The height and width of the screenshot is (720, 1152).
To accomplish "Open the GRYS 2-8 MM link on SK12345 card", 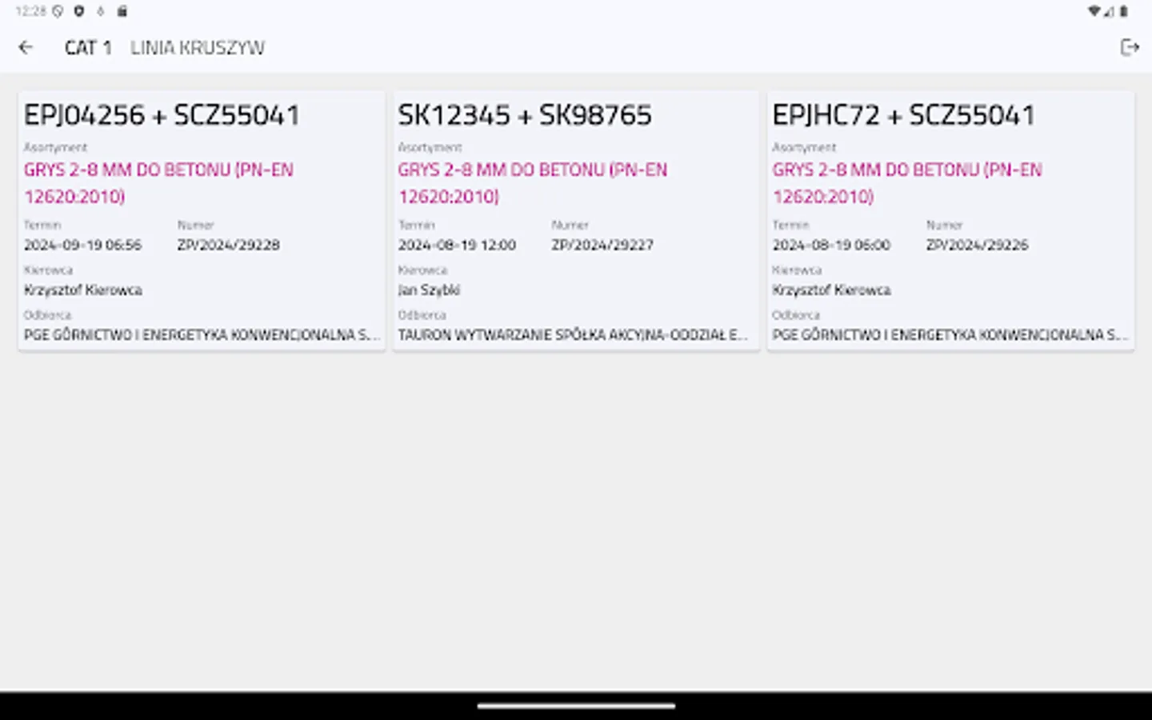I will [x=534, y=182].
